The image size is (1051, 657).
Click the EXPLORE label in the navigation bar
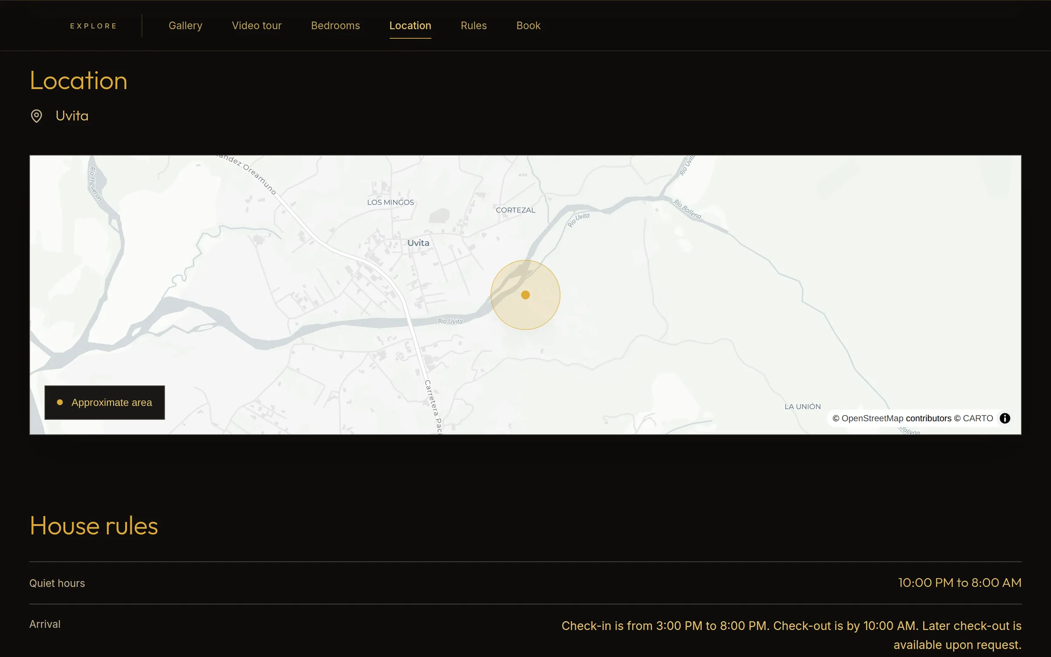93,26
